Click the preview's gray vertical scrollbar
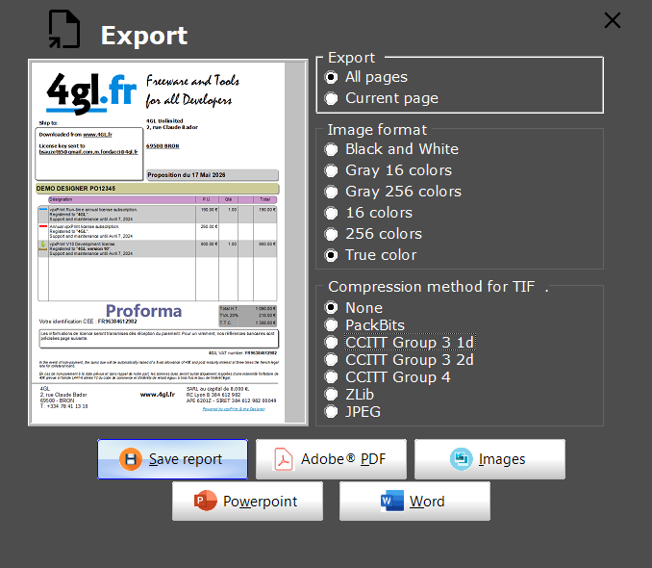The width and height of the screenshot is (652, 568). (x=295, y=243)
